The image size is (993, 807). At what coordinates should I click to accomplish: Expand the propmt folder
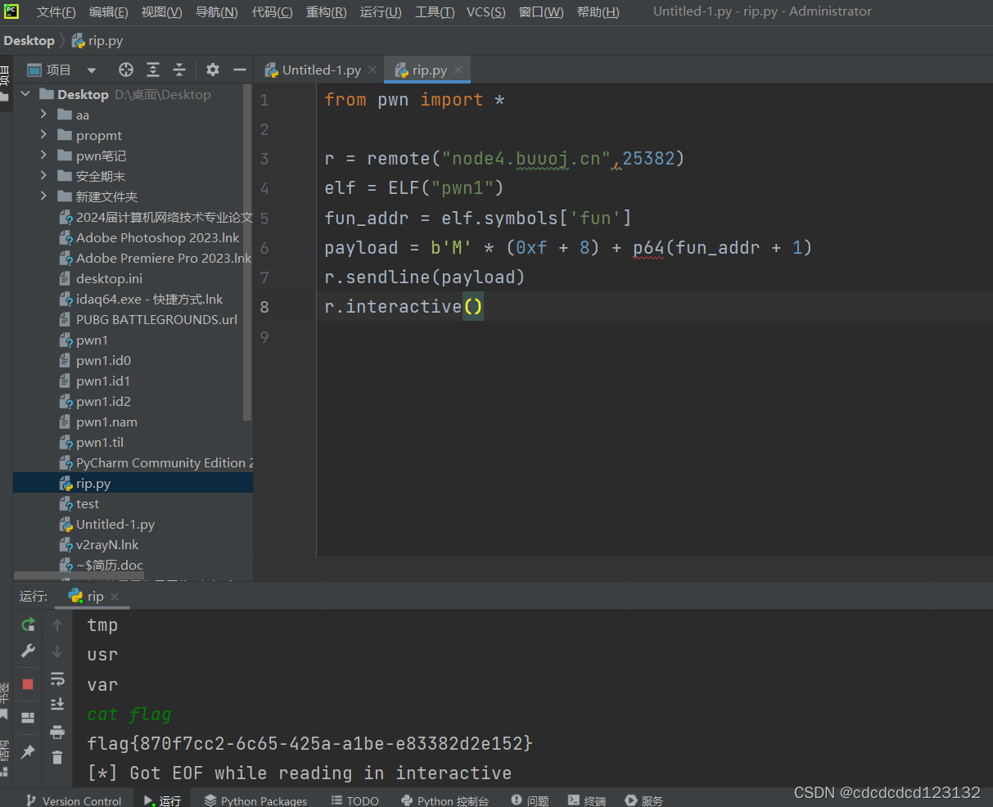[x=43, y=135]
